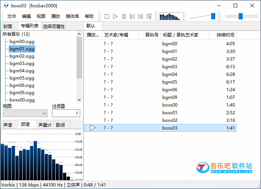Click the 6:28 duration cell
The width and height of the screenshot is (261, 189).
pyautogui.click(x=230, y=74)
